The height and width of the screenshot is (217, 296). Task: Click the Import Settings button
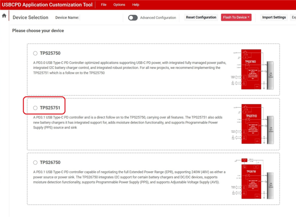coord(274,18)
